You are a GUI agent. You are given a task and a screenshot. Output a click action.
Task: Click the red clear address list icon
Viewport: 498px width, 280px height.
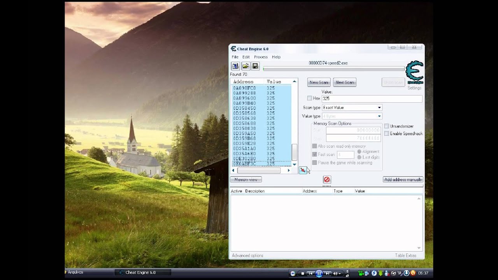(327, 179)
